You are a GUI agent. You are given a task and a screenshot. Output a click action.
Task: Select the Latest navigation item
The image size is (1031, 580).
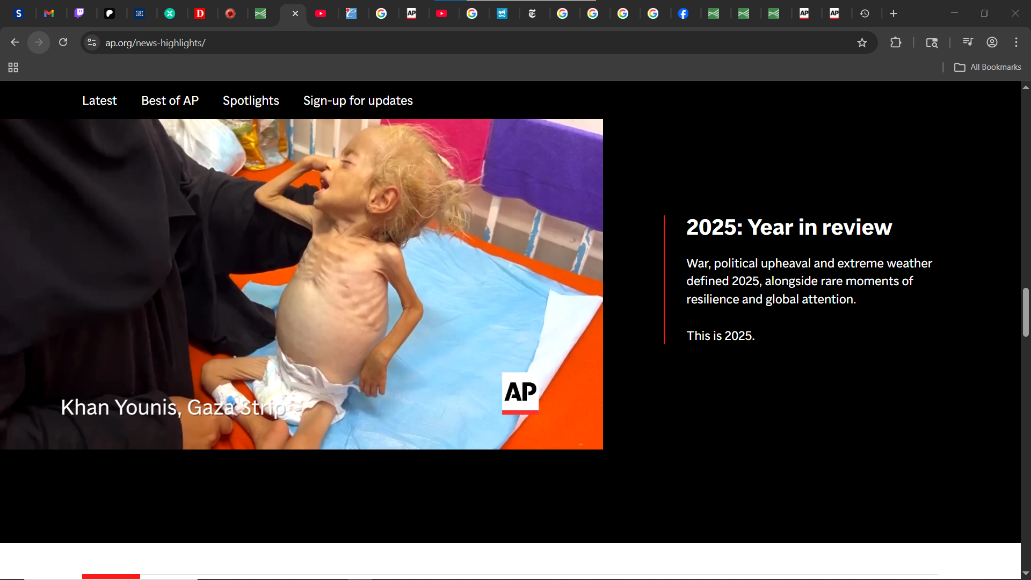tap(99, 100)
